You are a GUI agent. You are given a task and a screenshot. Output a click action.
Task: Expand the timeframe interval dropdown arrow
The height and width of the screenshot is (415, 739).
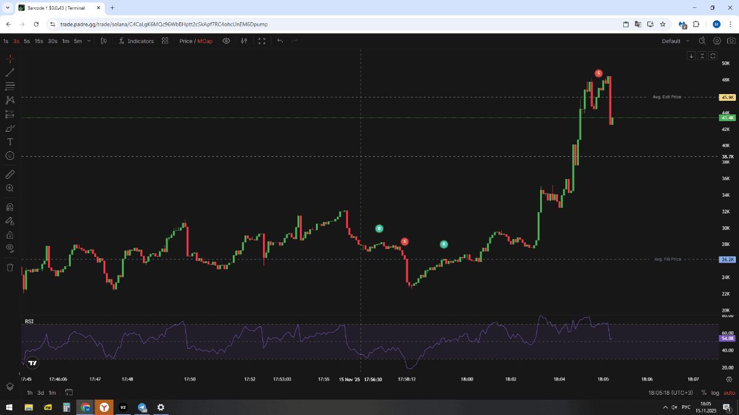pyautogui.click(x=89, y=41)
